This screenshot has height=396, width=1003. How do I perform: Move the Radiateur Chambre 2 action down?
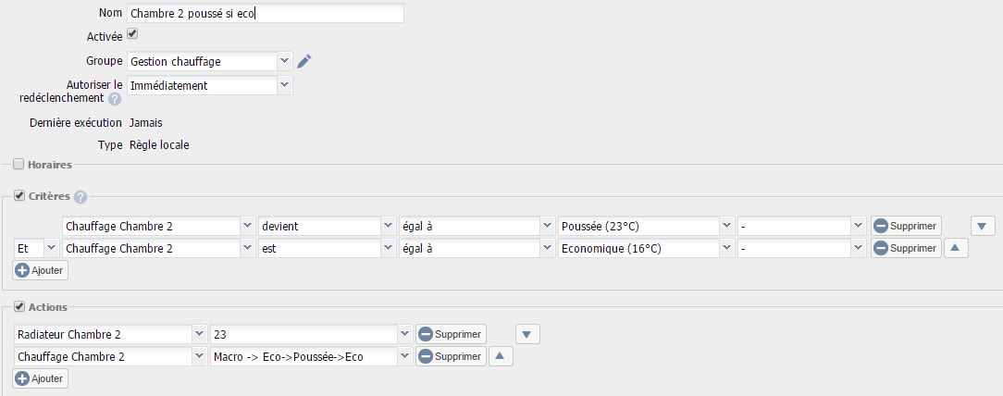[x=527, y=334]
